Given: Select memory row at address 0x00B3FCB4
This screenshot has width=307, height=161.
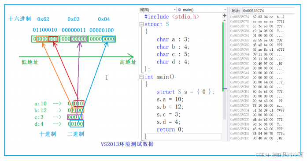Looking at the screenshot, I should 257,92.
